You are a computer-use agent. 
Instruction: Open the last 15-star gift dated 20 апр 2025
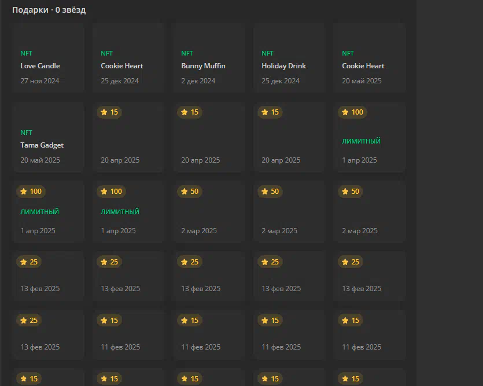coord(290,137)
